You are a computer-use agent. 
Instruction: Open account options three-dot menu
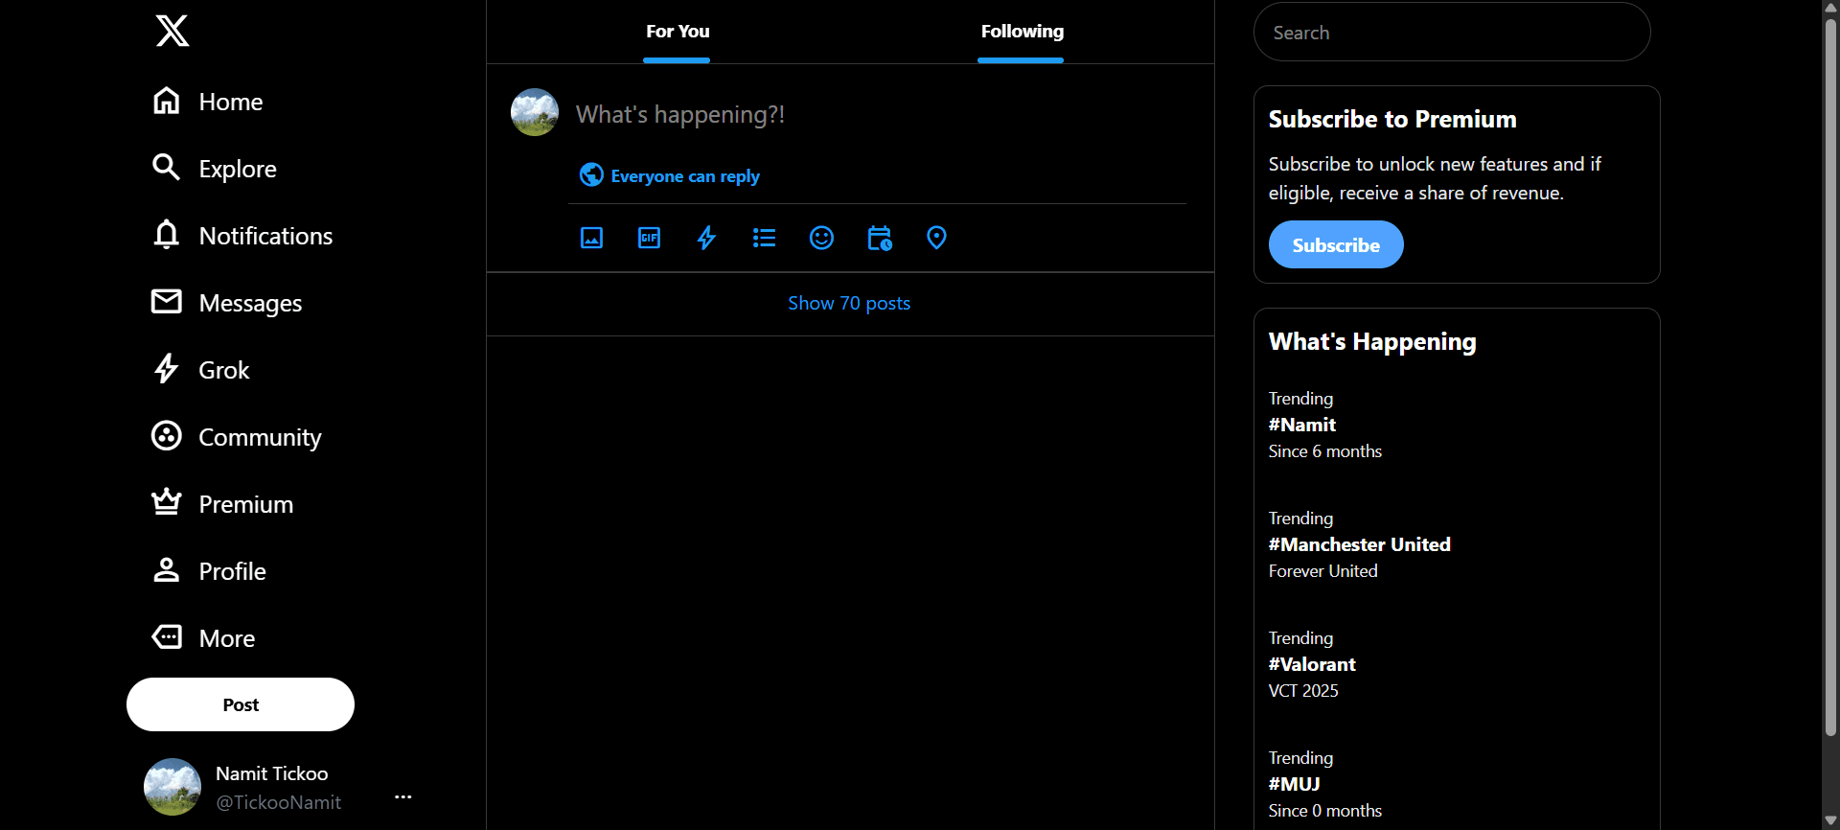point(403,796)
